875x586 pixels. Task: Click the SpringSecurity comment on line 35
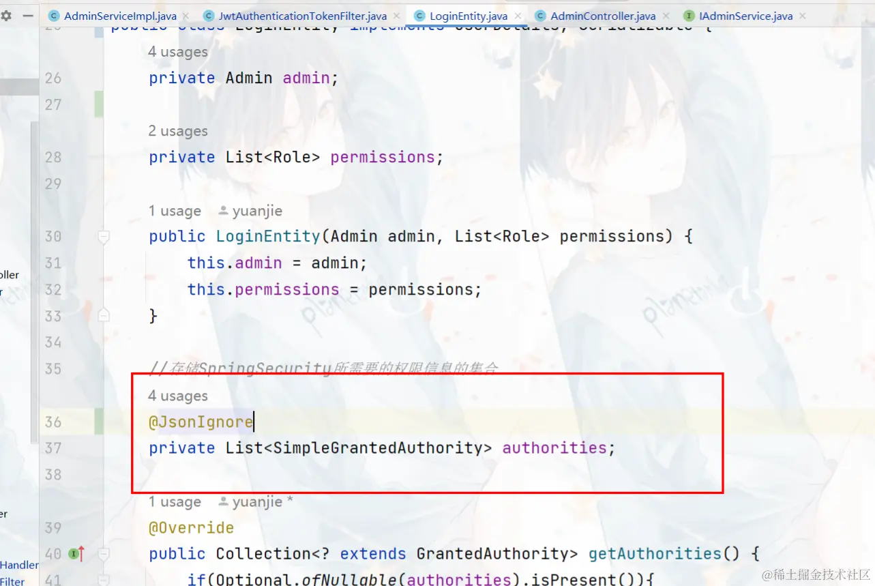pos(324,369)
